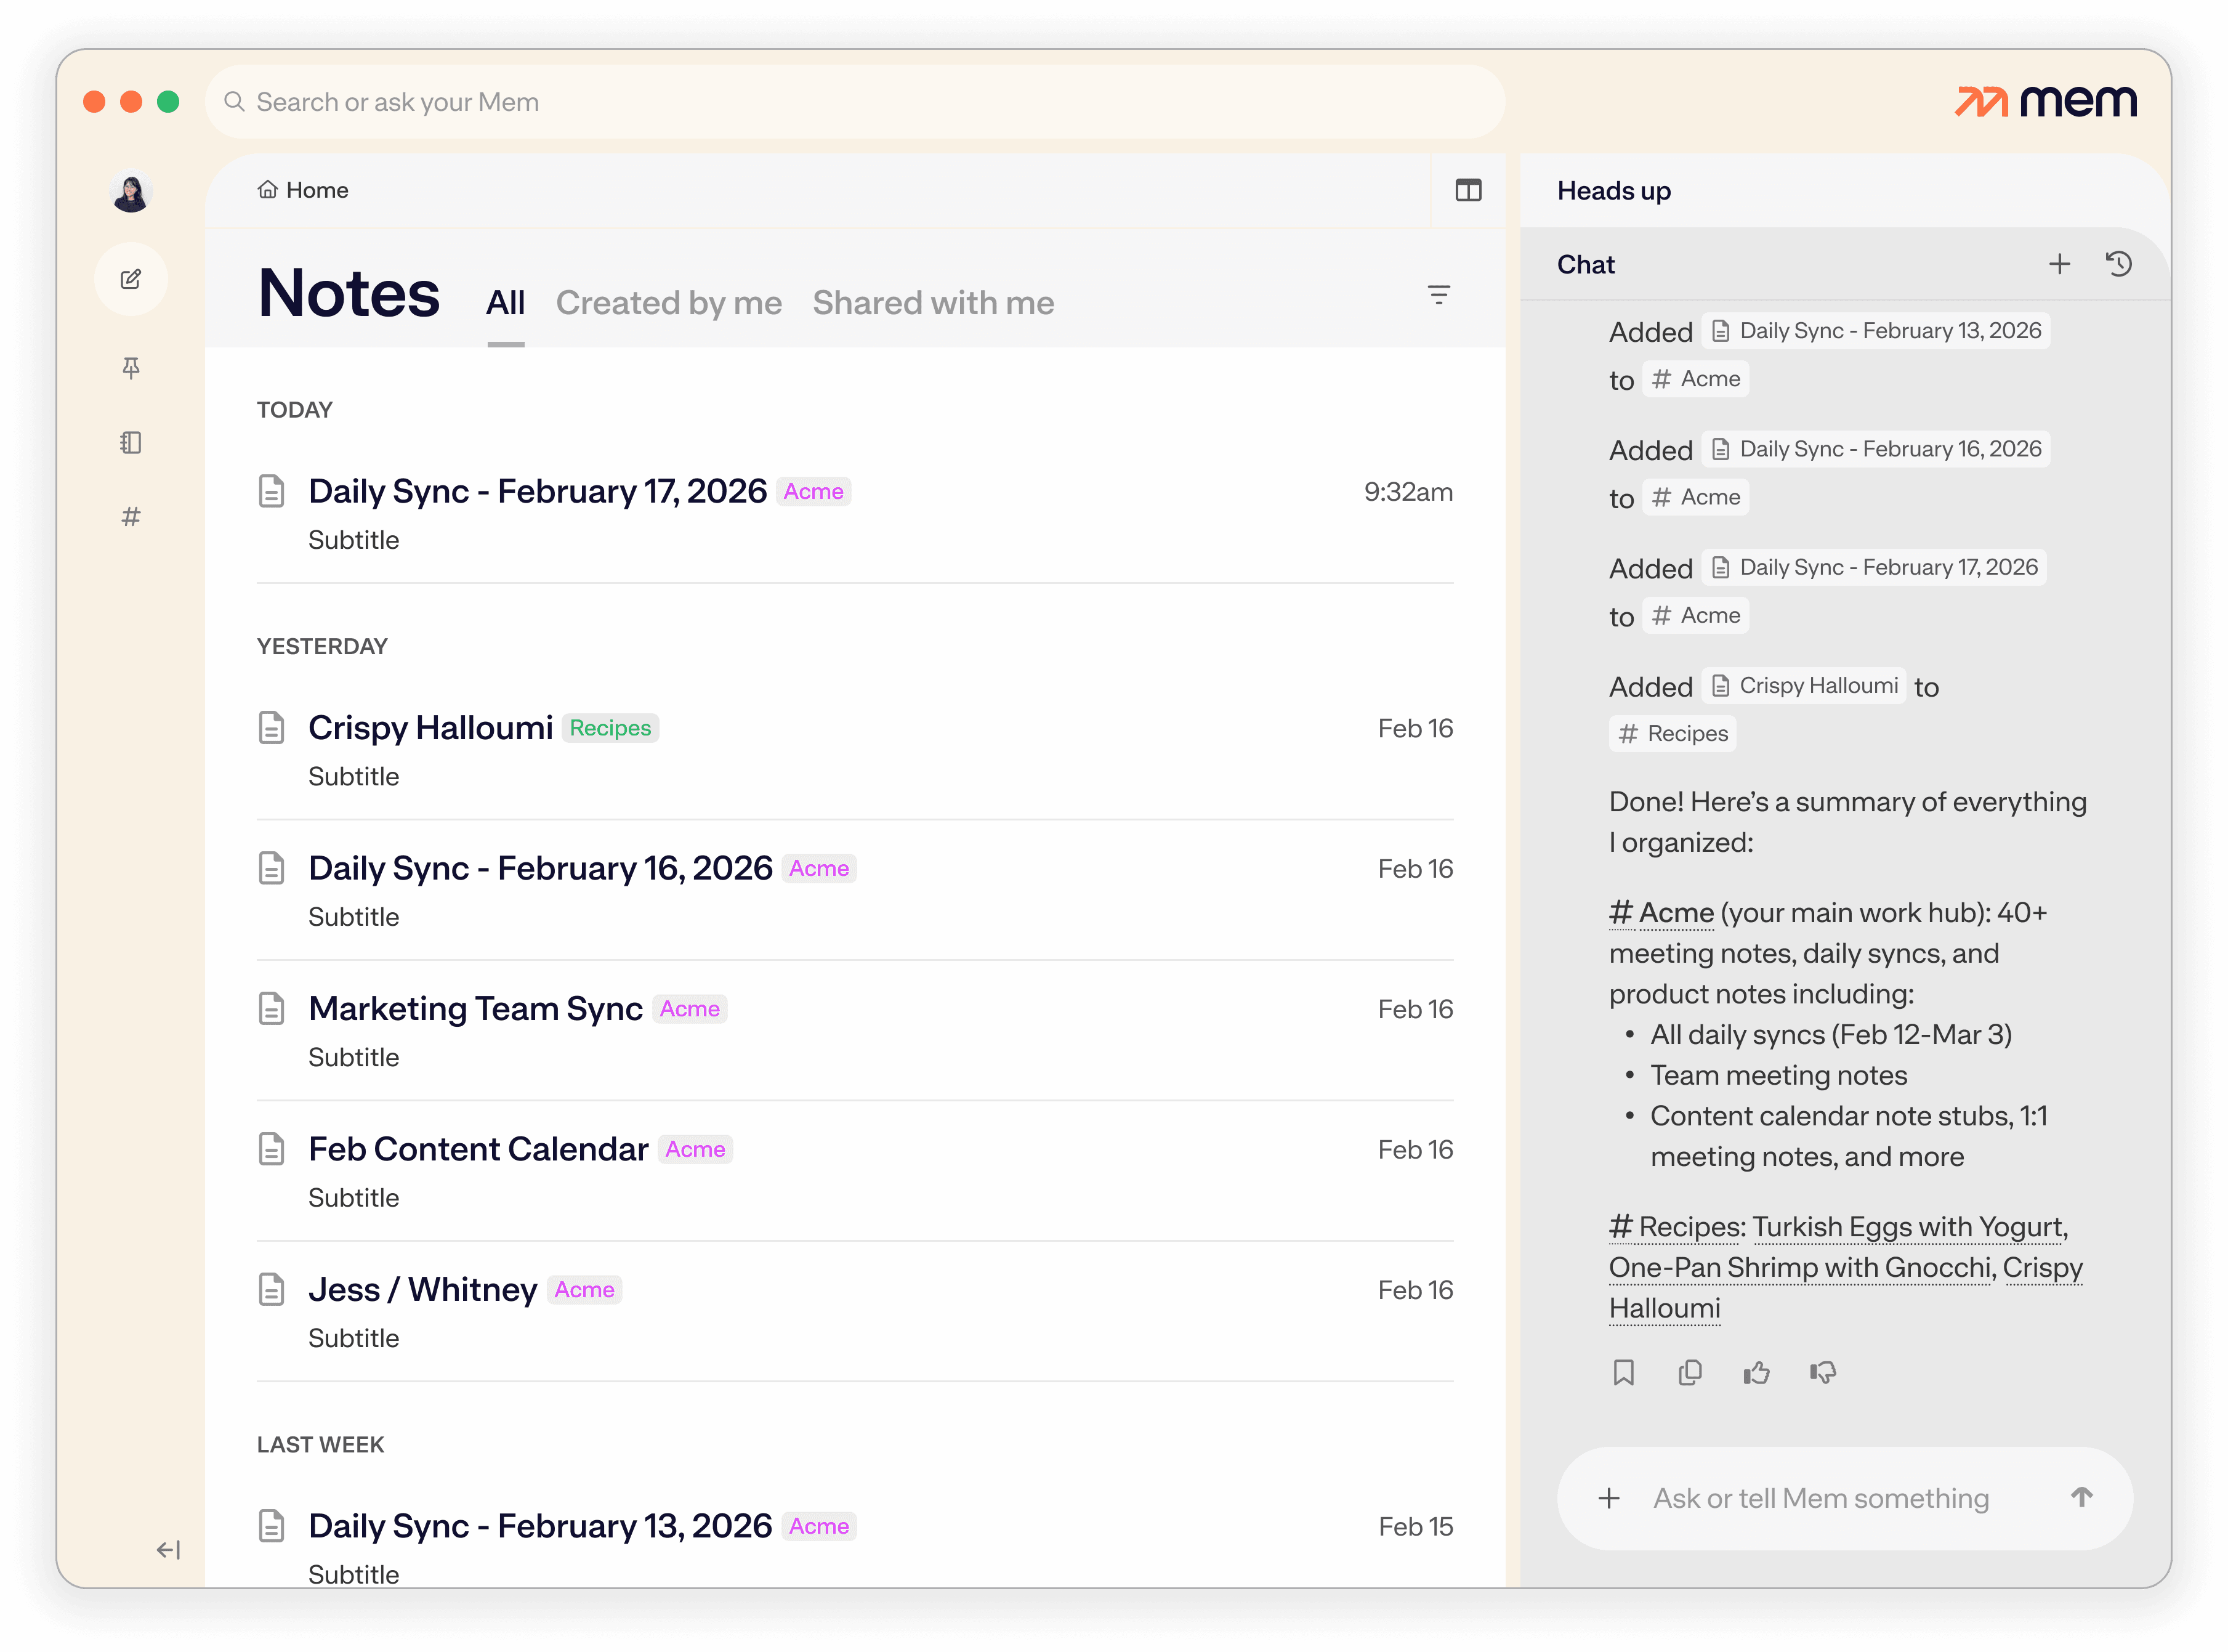
Task: Click # Acme chip under February 13 entry
Action: tap(1694, 379)
